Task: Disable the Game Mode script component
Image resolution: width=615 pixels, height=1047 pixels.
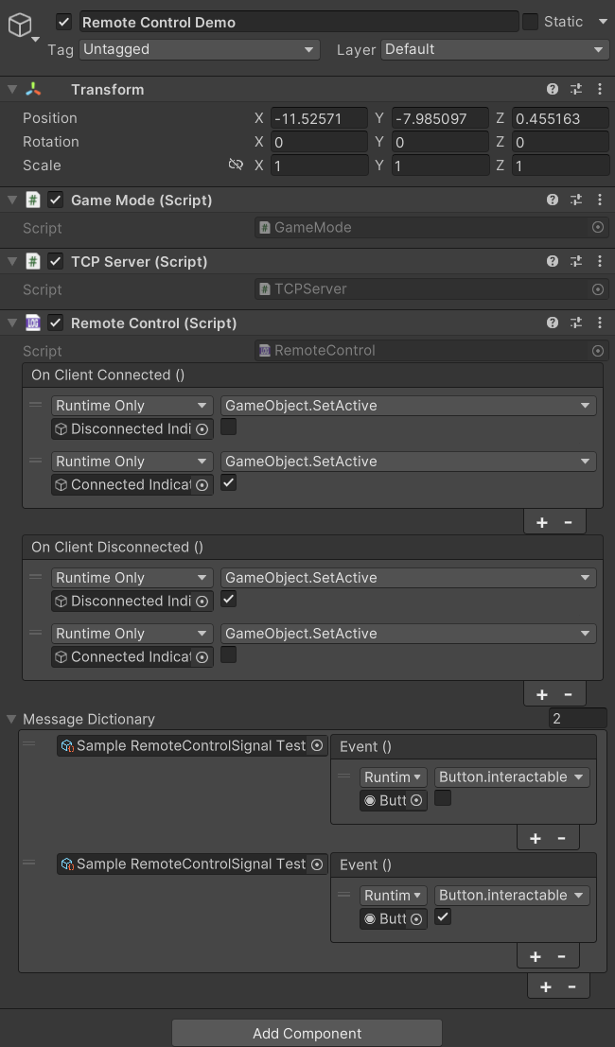Action: coord(56,200)
